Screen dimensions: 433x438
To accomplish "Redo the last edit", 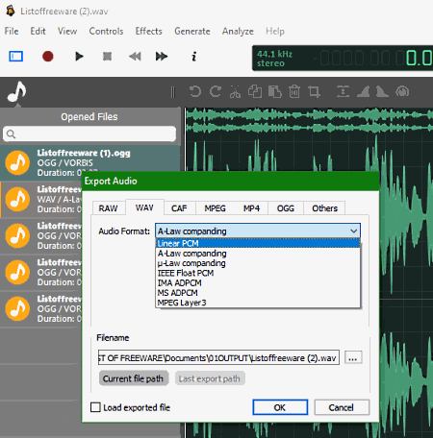I will [x=216, y=92].
